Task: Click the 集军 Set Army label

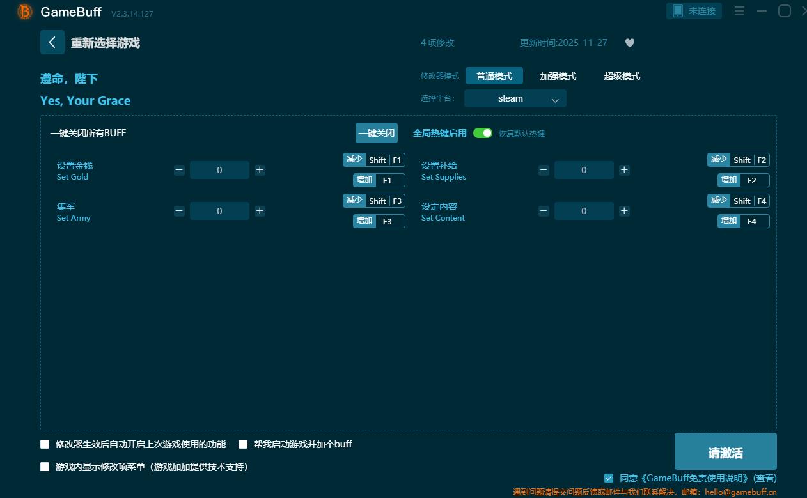Action: coord(74,212)
